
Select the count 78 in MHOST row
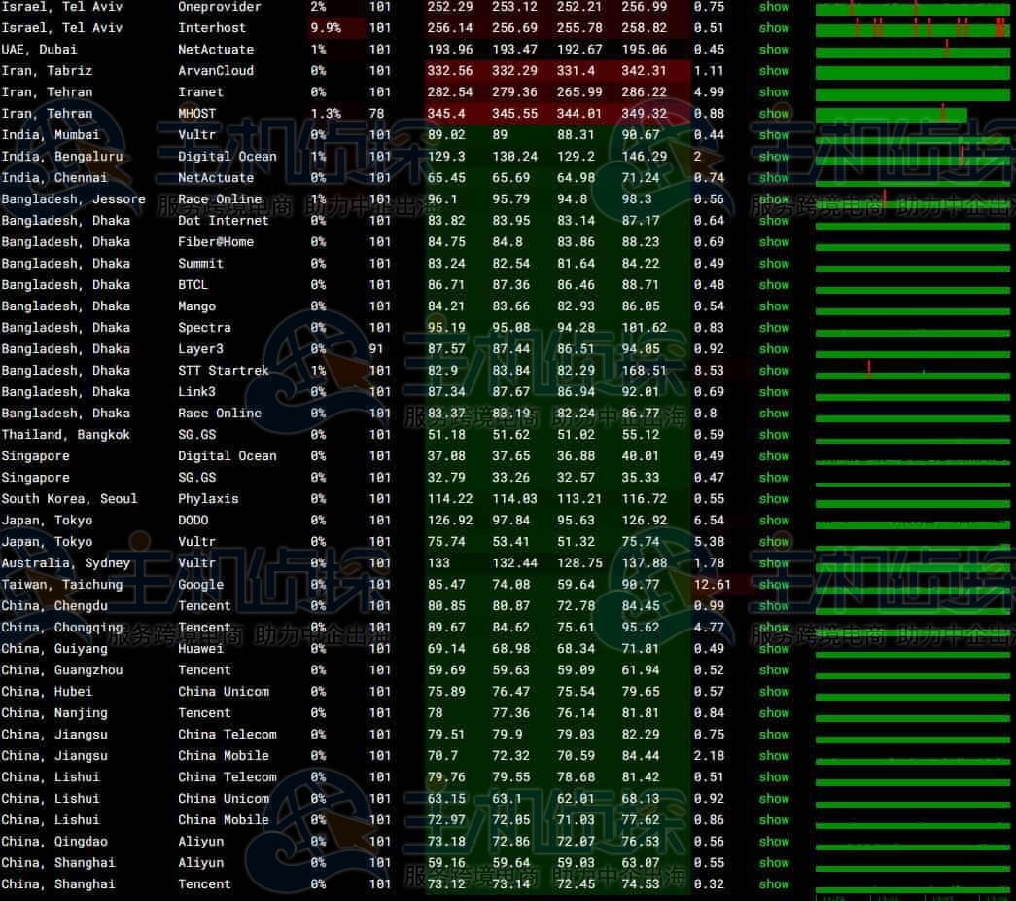tap(376, 114)
